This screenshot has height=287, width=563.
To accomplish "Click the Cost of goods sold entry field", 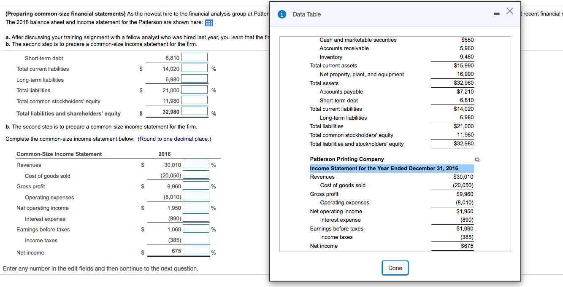I will coord(195,174).
